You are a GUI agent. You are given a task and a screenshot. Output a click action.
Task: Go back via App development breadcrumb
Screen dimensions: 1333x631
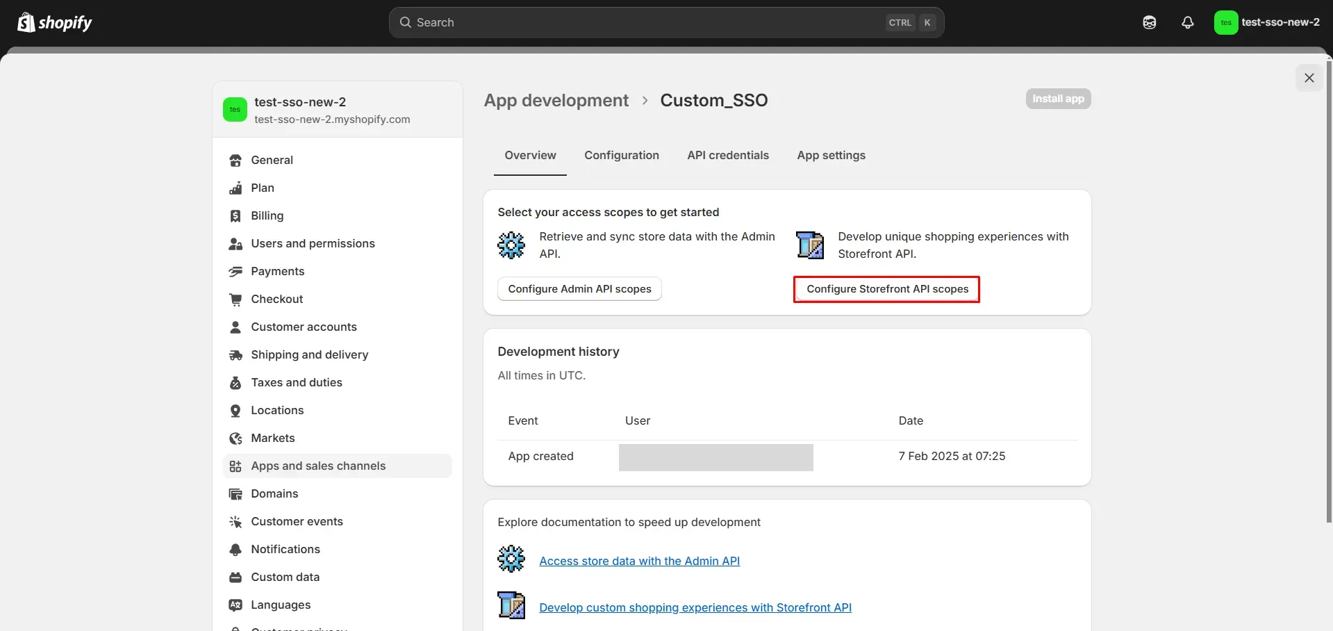point(556,101)
